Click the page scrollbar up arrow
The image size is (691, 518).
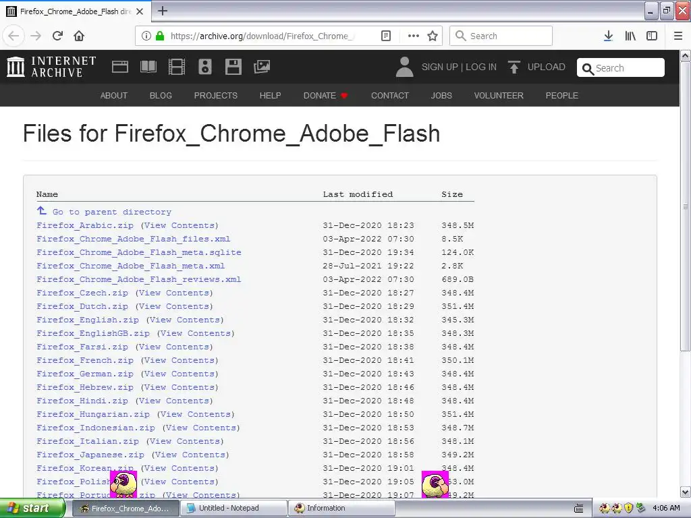[x=686, y=55]
